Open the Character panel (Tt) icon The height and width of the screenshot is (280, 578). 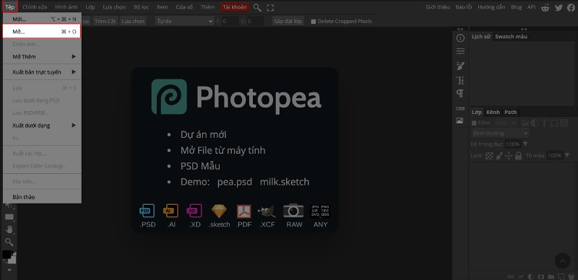tap(460, 80)
